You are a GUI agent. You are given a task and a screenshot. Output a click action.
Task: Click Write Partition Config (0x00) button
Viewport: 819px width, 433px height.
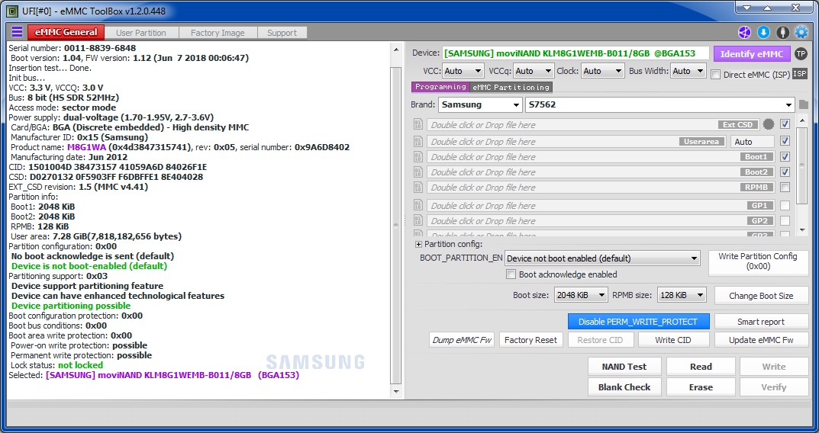[x=758, y=261]
